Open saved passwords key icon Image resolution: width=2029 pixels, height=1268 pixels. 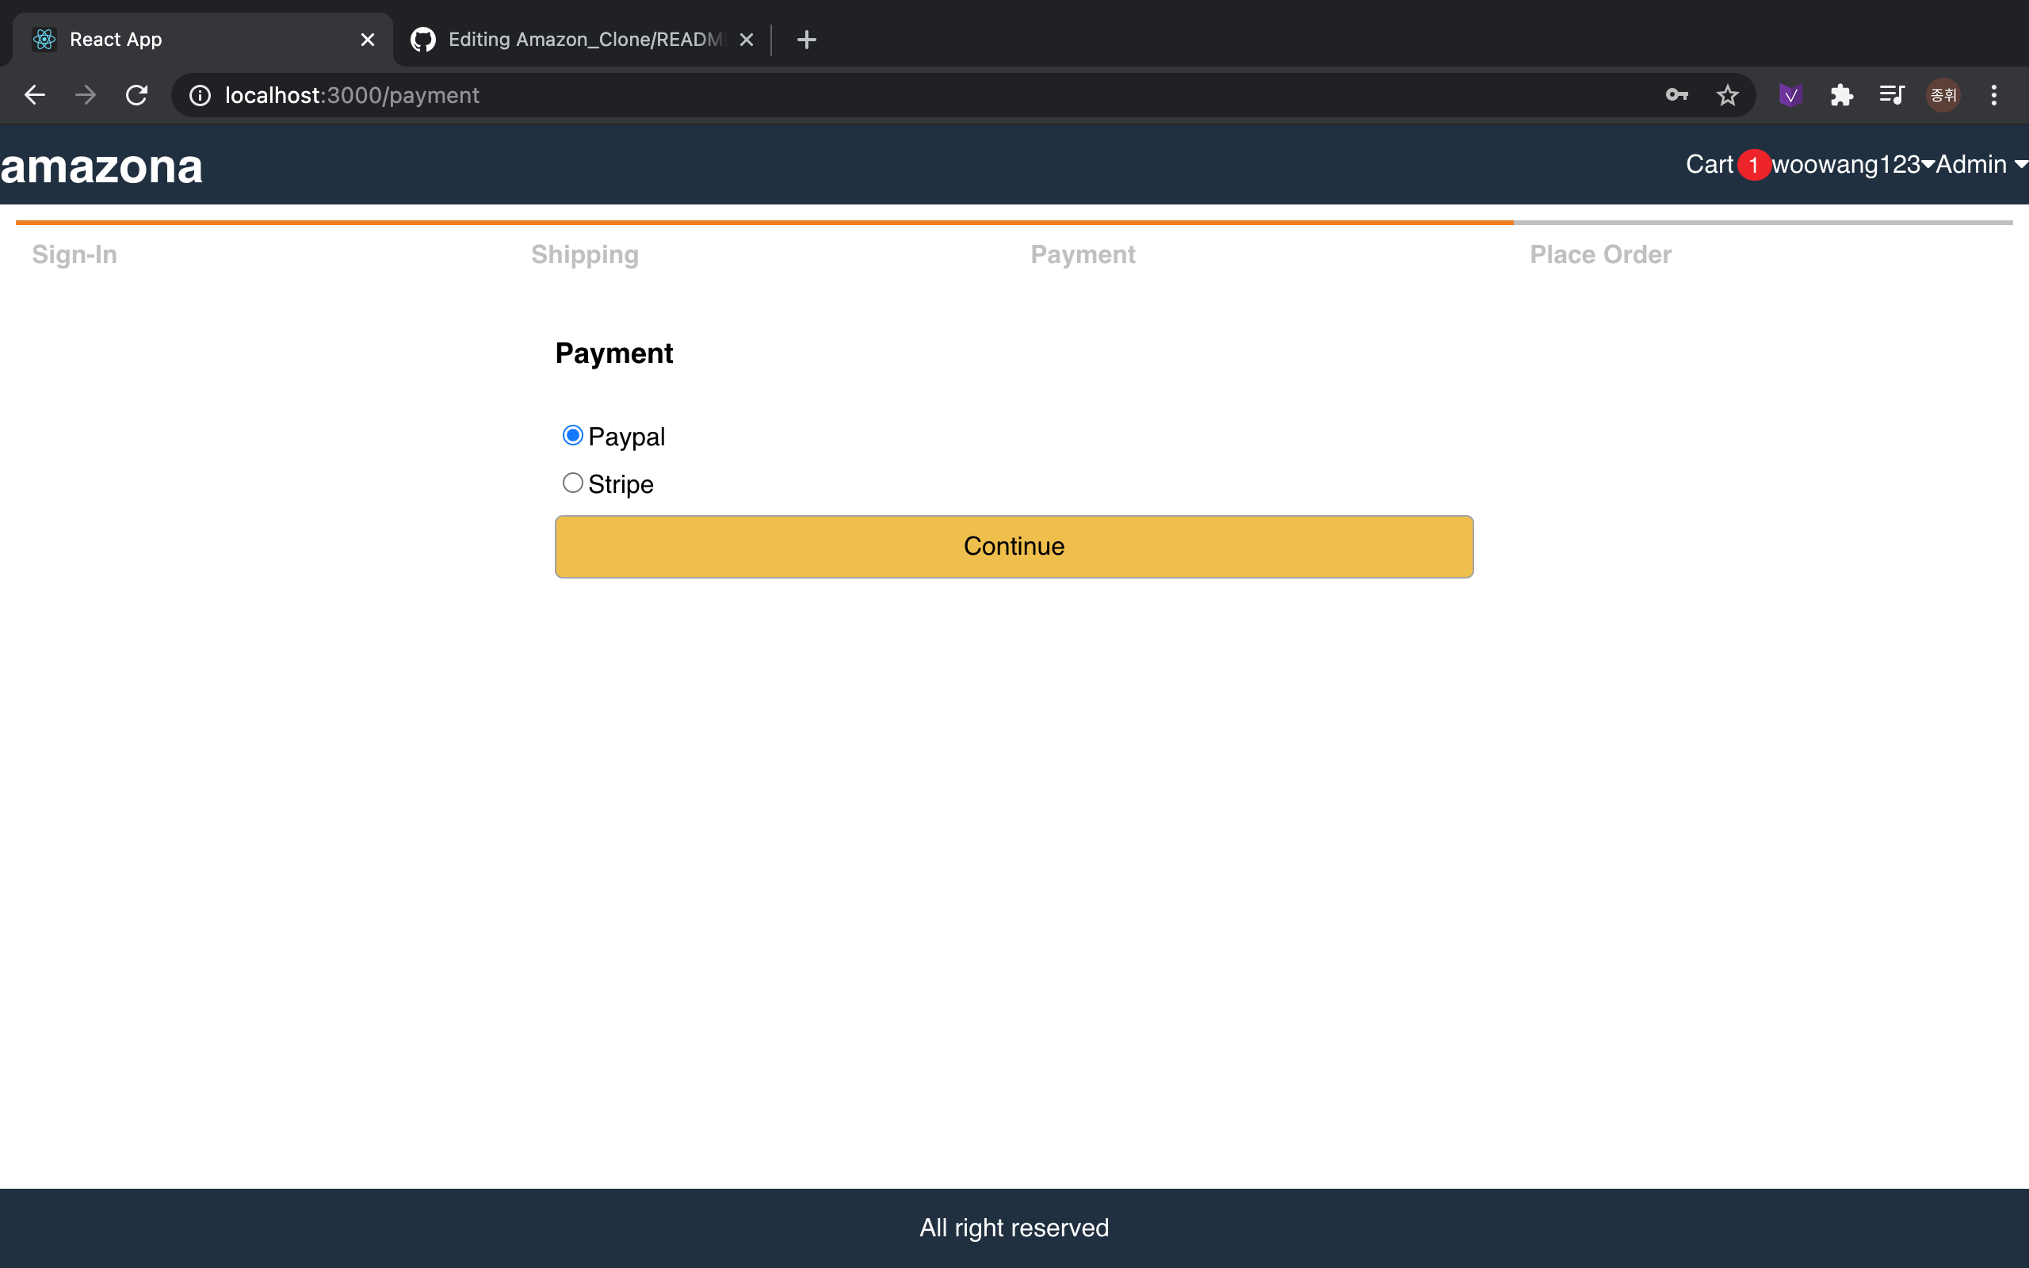[1676, 95]
